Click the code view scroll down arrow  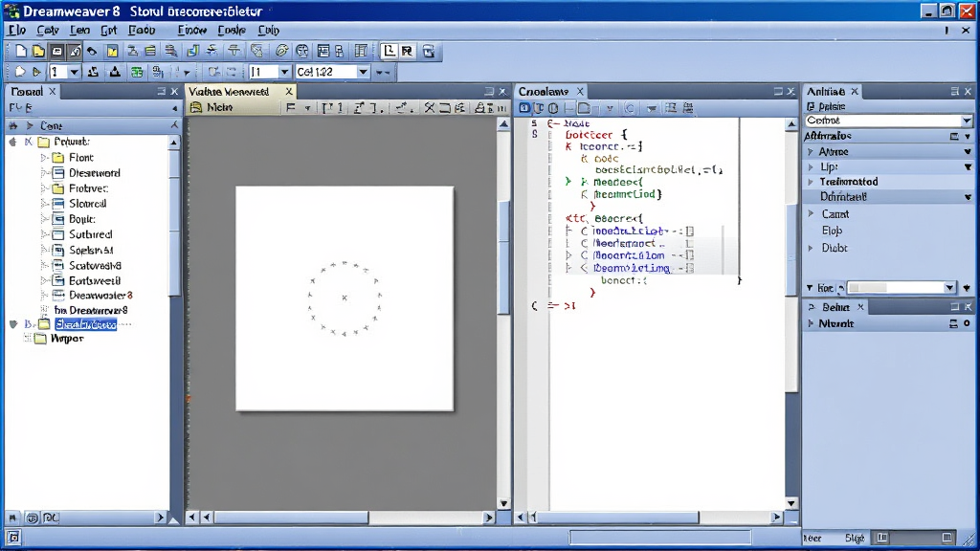click(x=791, y=503)
